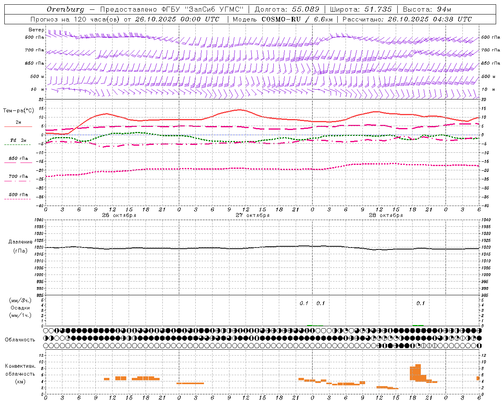Click the 'Конвективн.' convective cloud label

[20, 366]
